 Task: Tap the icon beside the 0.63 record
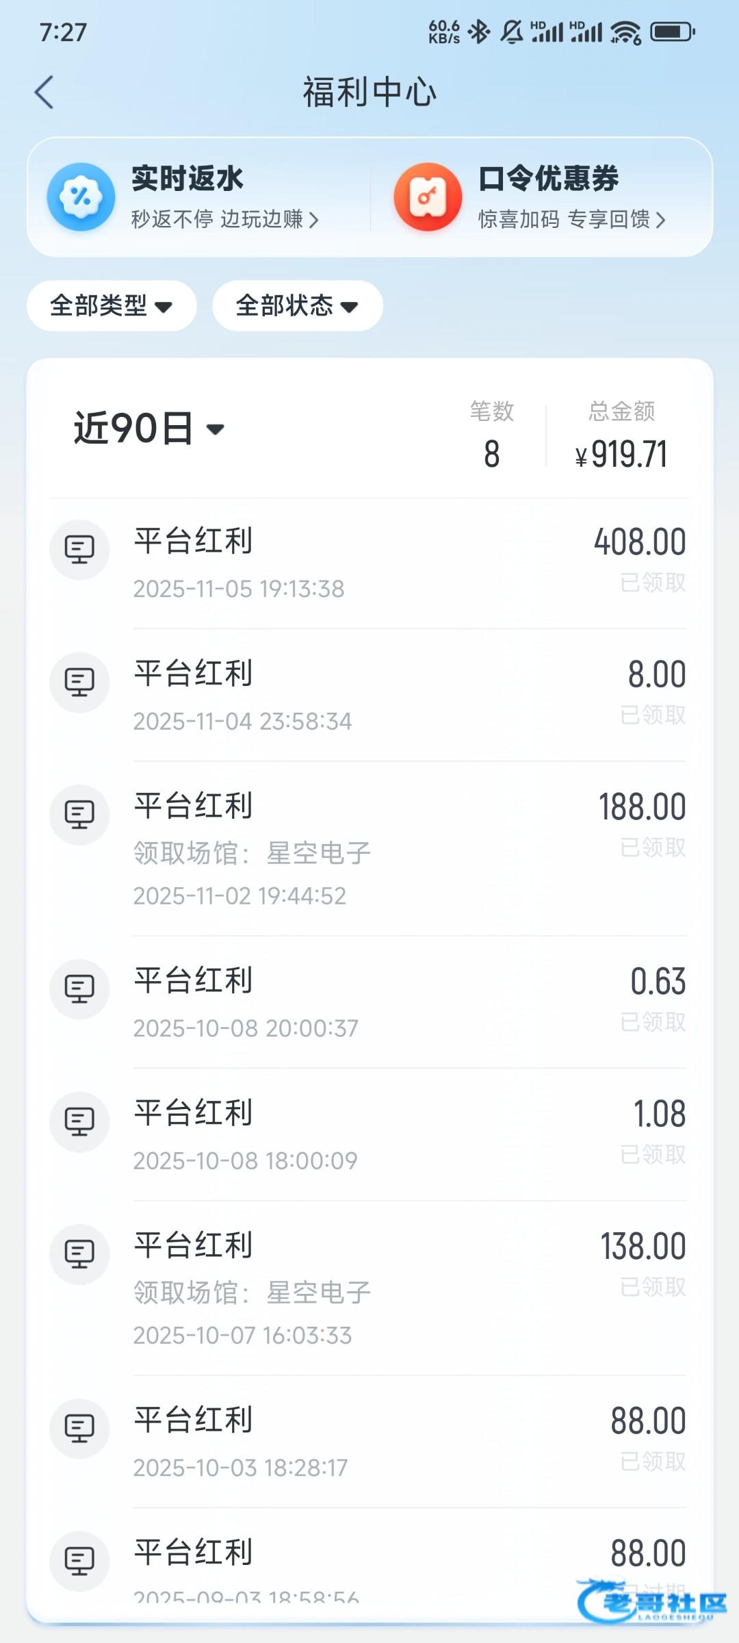pos(79,989)
